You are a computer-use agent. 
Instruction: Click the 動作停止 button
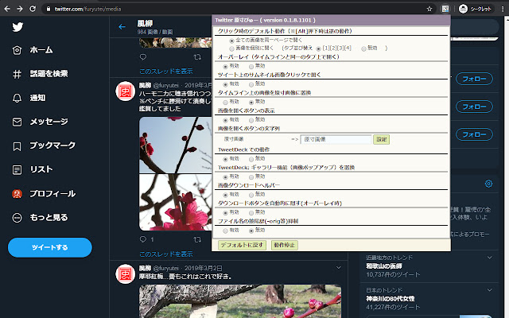tap(284, 245)
